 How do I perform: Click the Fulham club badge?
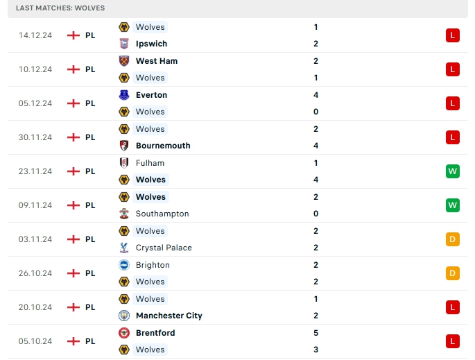click(x=124, y=163)
